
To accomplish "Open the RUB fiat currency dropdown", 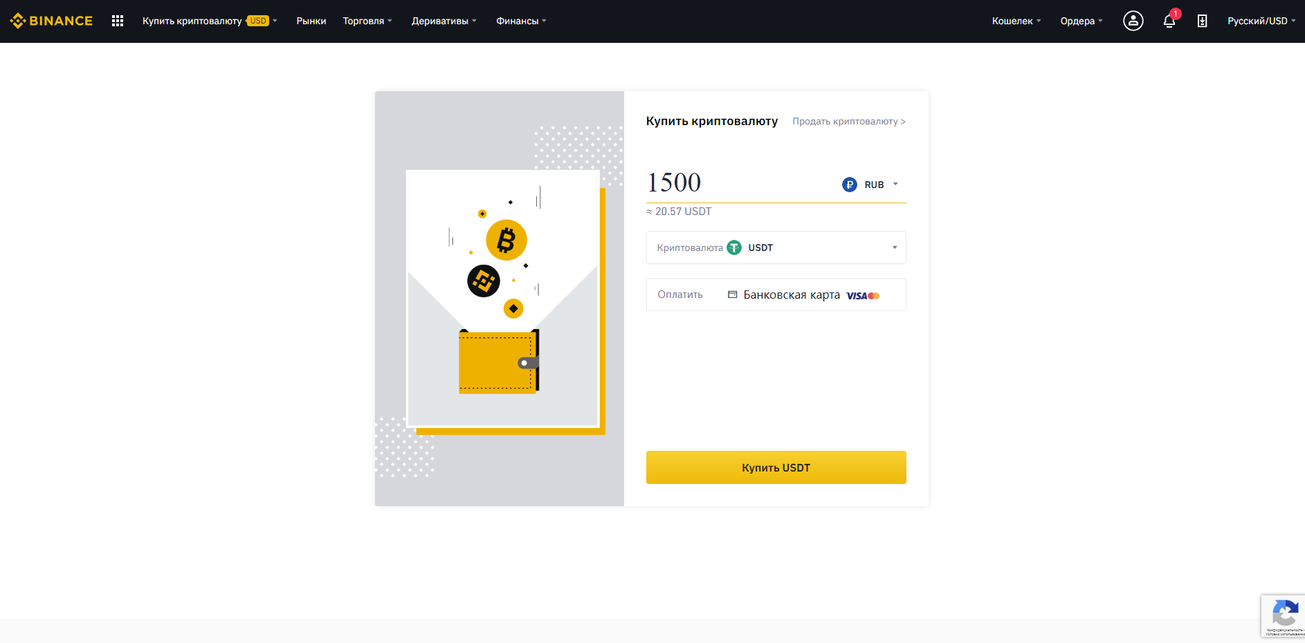I will click(x=870, y=185).
